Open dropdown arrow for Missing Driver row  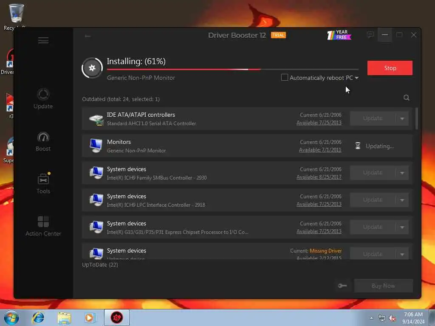click(x=402, y=254)
